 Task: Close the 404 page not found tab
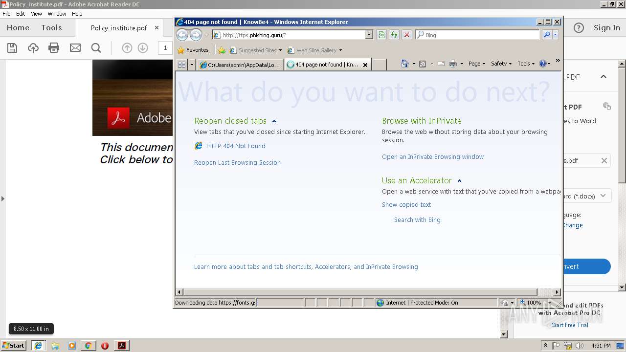tap(365, 65)
